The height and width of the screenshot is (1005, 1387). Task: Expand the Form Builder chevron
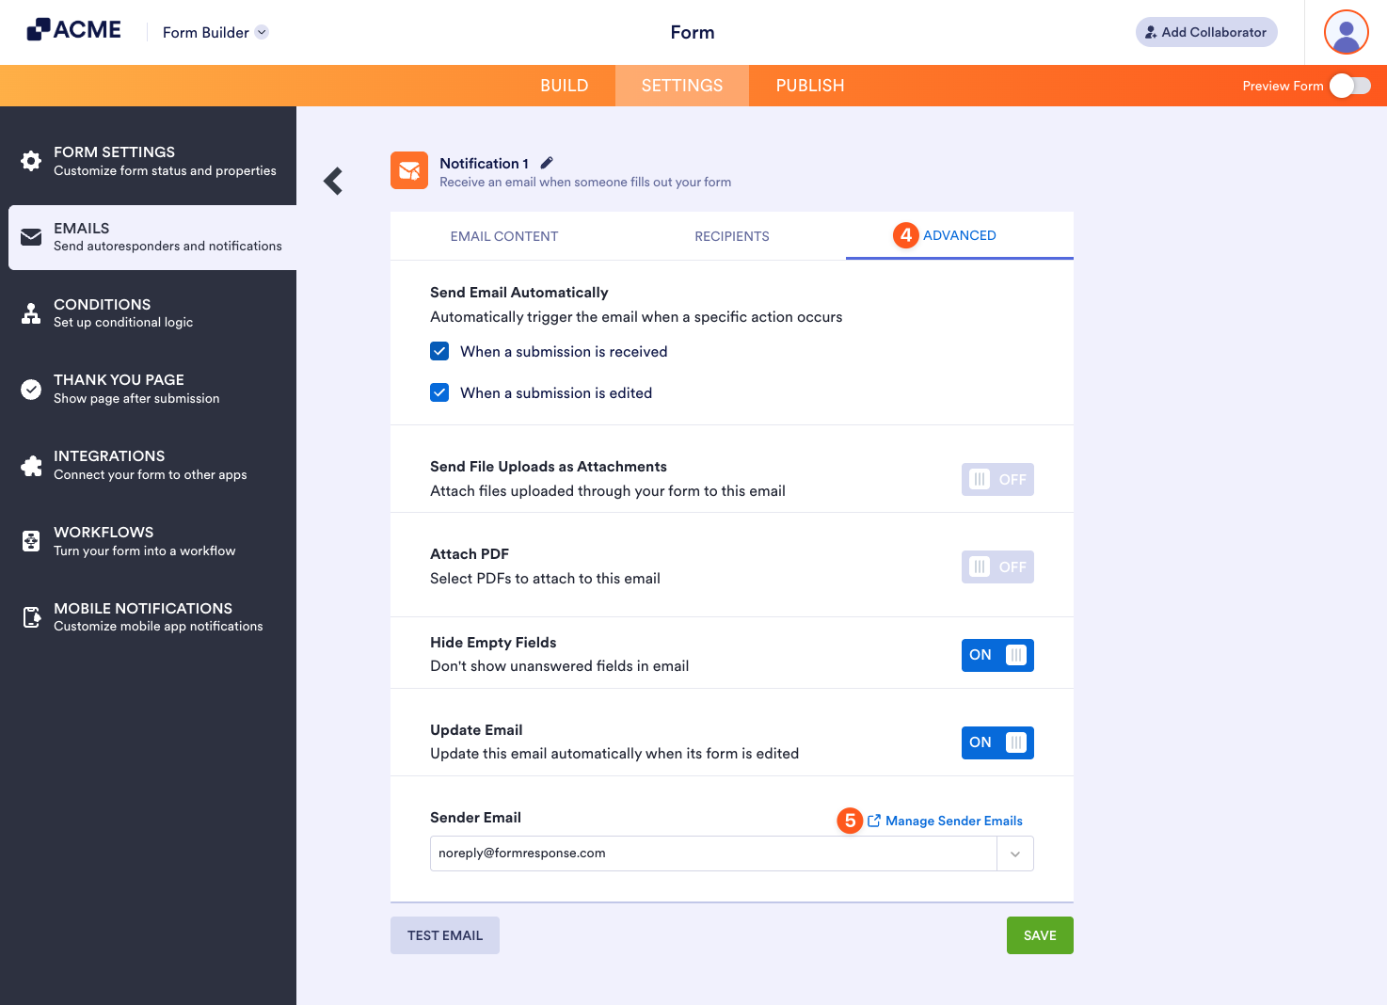coord(261,31)
